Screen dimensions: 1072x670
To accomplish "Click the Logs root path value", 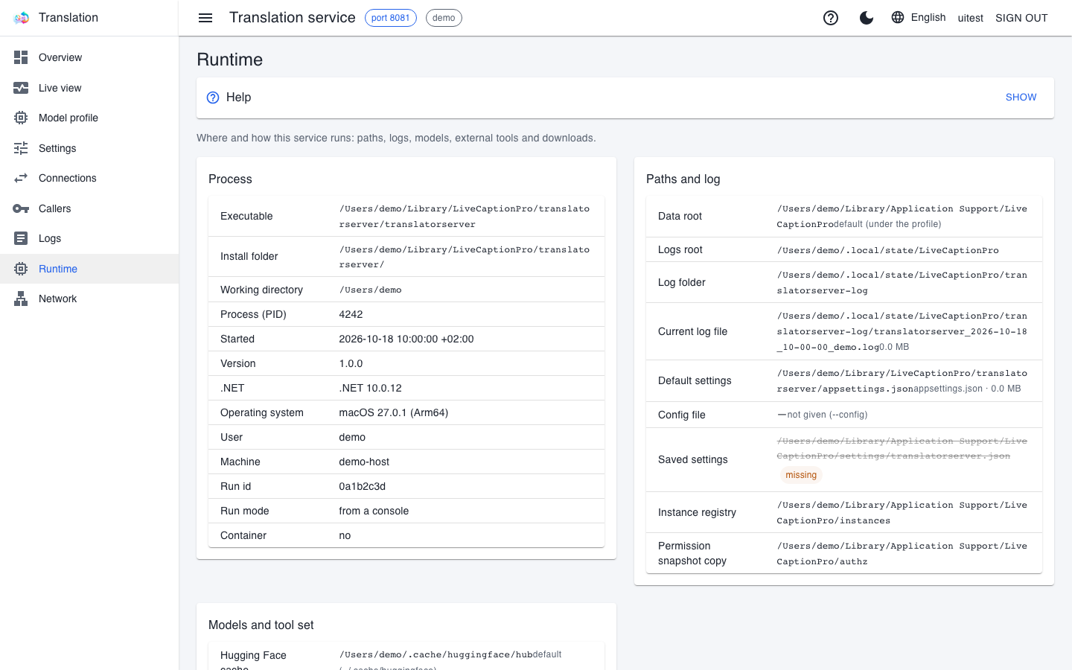I will (x=888, y=250).
